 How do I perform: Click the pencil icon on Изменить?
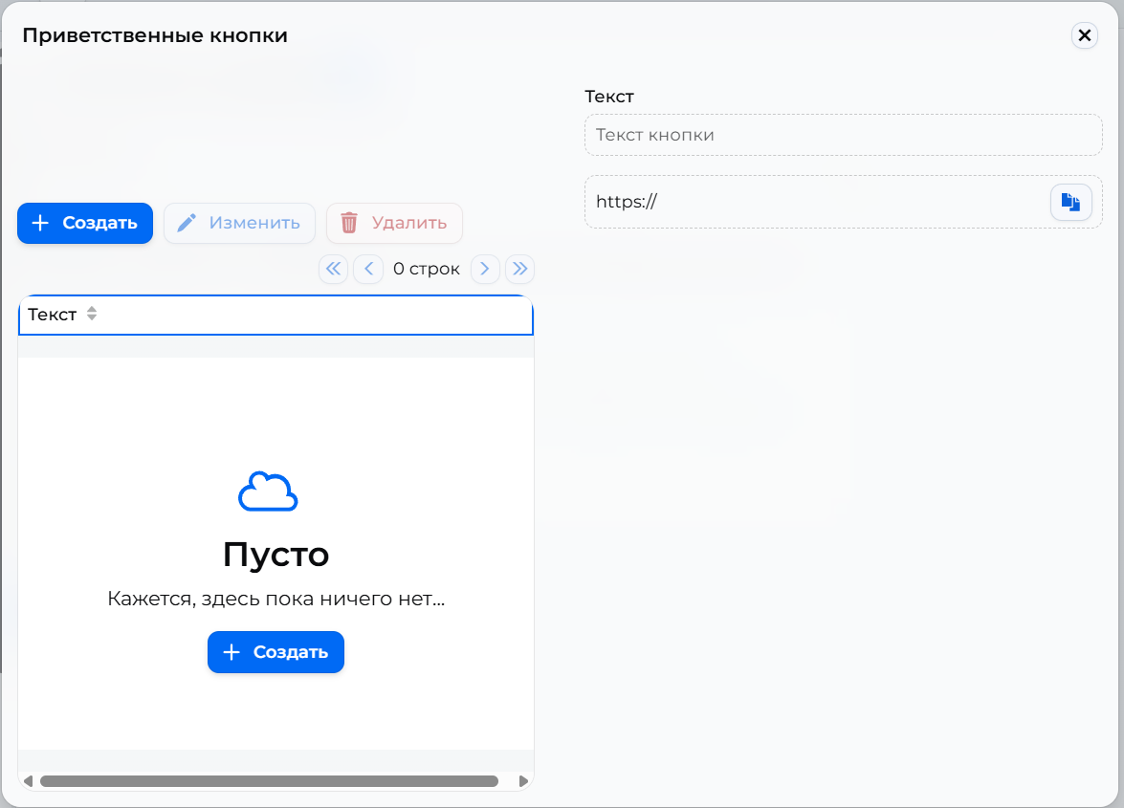pyautogui.click(x=187, y=223)
